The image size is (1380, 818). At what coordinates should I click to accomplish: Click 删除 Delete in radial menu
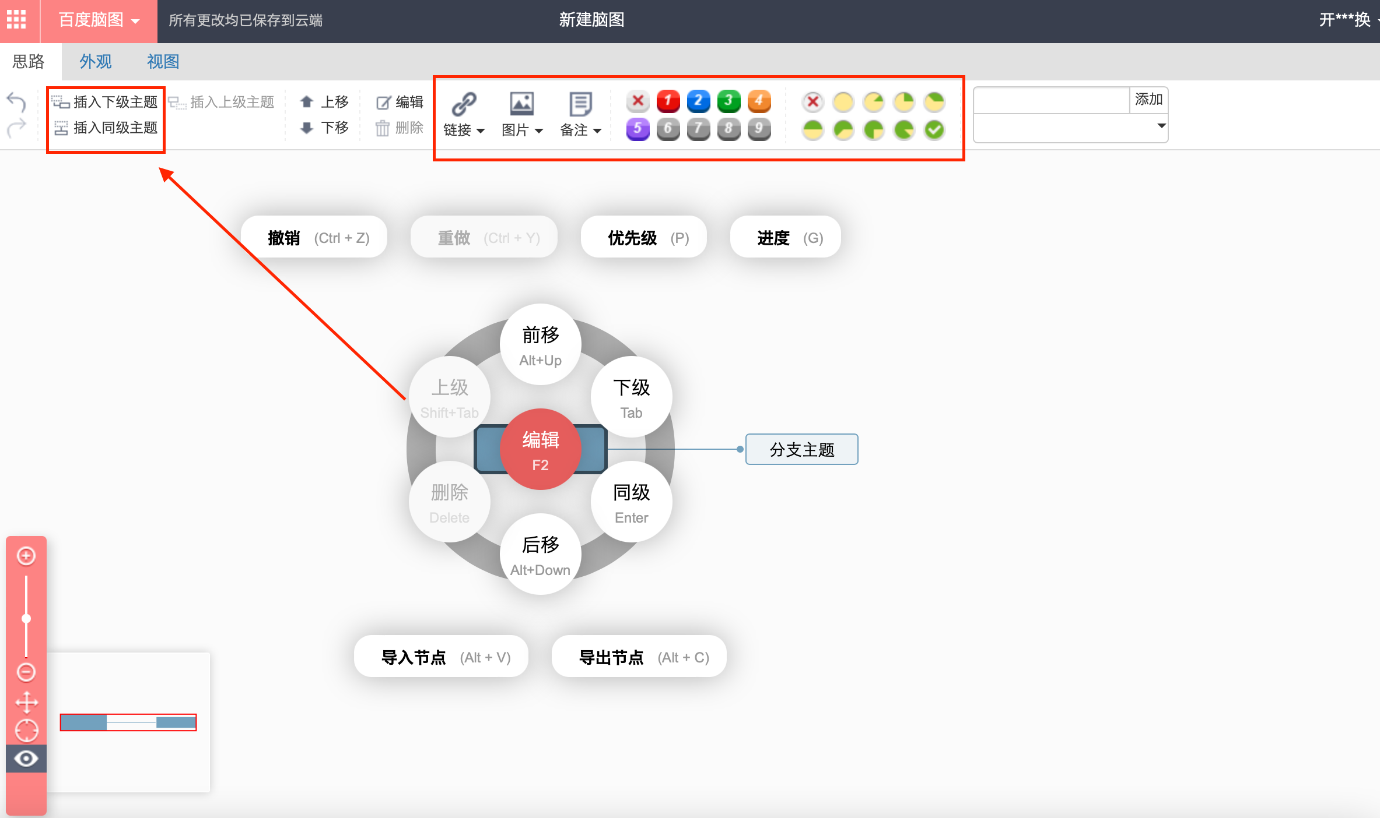(450, 502)
